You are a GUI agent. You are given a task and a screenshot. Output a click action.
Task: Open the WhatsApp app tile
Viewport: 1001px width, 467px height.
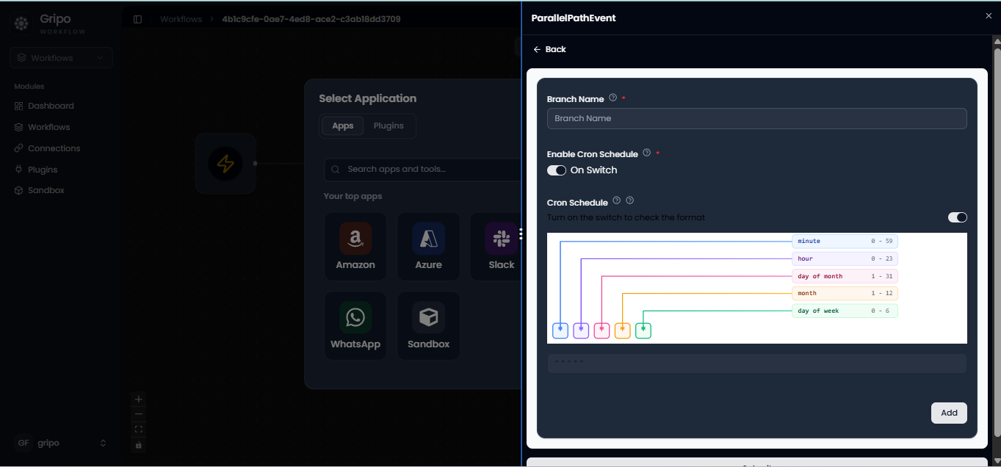click(355, 326)
